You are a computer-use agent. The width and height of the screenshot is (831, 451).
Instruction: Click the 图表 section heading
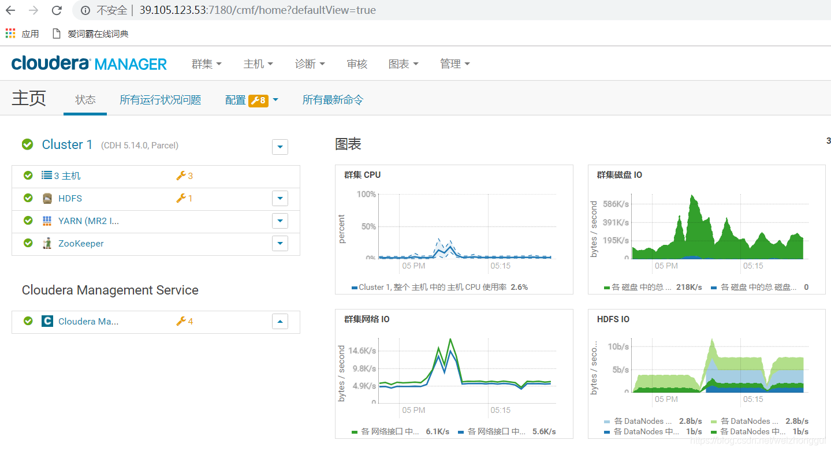348,144
